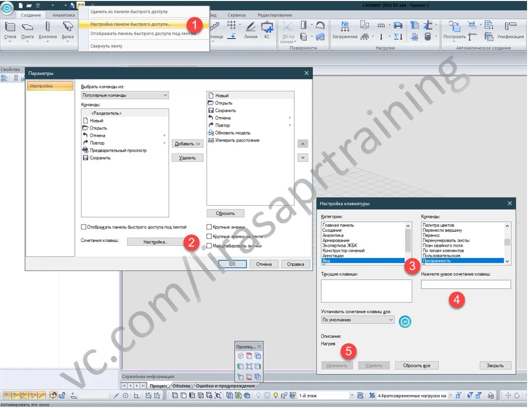The image size is (528, 408).
Task: Click the new document quick-access icon
Action: tap(20, 5)
